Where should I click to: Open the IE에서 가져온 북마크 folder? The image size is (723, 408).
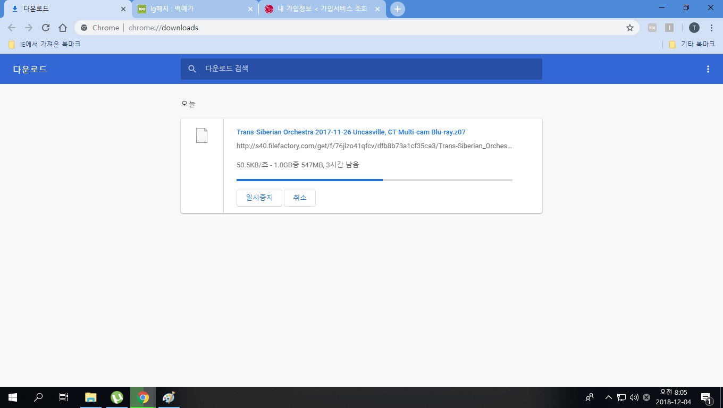(45, 44)
